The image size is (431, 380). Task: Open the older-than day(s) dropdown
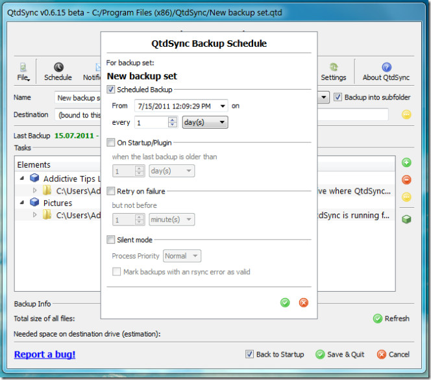click(172, 171)
